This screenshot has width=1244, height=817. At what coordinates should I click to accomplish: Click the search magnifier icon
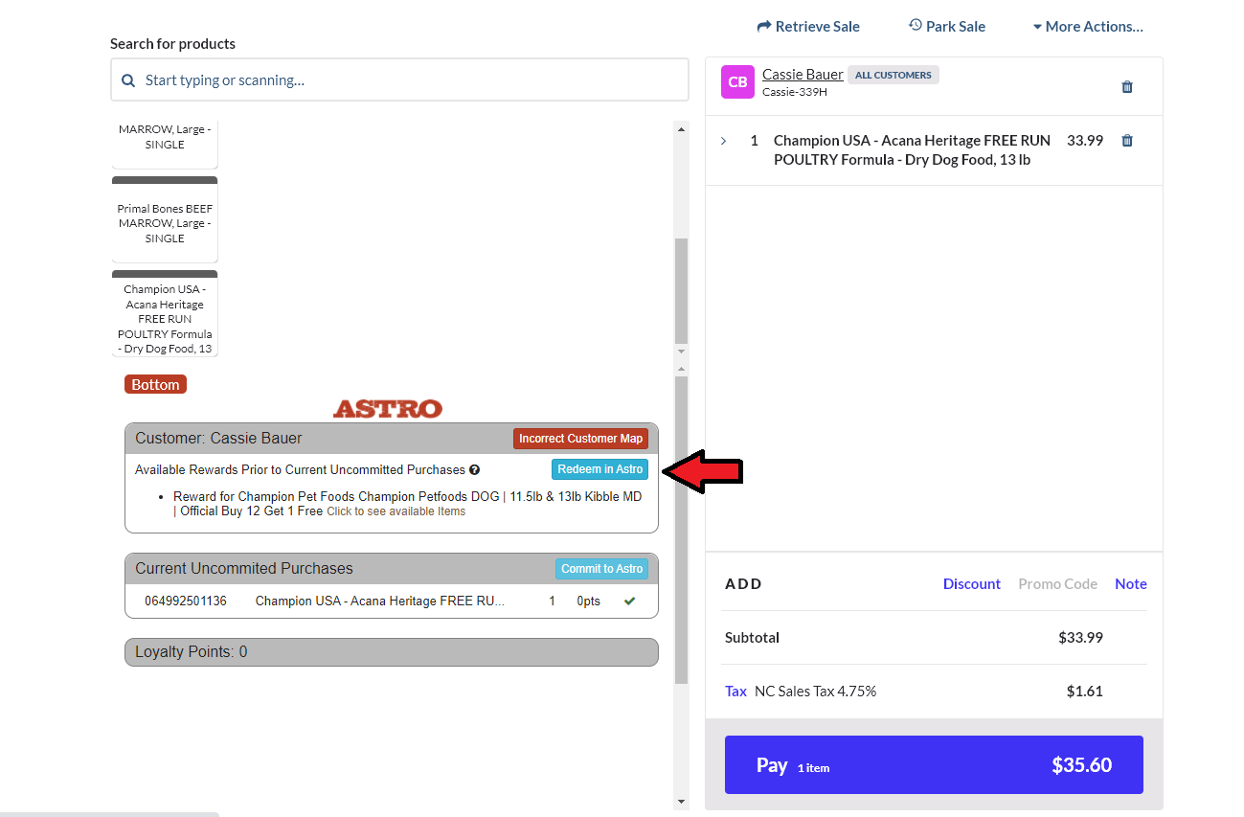click(x=128, y=80)
